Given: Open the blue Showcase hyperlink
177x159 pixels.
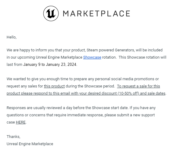Looking at the screenshot, I should 92,57.
